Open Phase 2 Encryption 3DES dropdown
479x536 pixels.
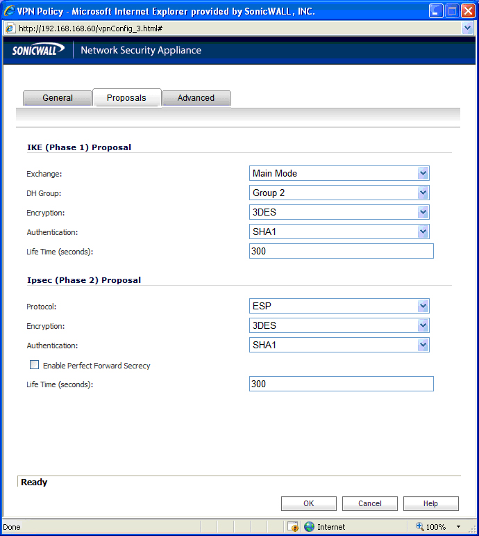(x=339, y=325)
